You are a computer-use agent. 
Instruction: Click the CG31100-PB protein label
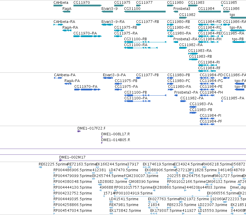point(136,92)
